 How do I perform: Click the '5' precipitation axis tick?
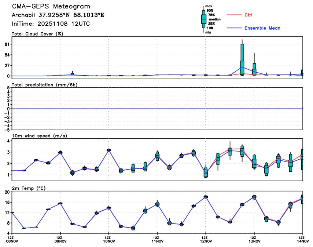click(8, 88)
